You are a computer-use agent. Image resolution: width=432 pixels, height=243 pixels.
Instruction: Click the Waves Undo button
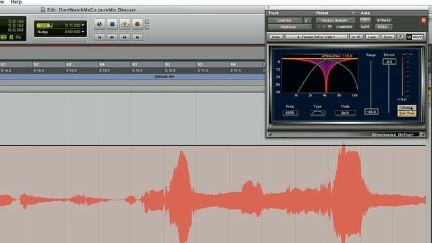[276, 37]
